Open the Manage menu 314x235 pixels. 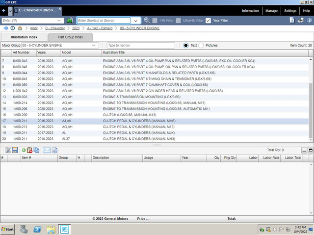[271, 11]
